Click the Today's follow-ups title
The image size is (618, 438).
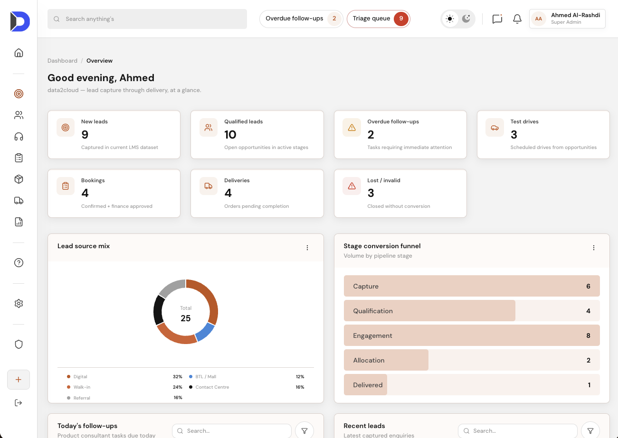(x=87, y=426)
